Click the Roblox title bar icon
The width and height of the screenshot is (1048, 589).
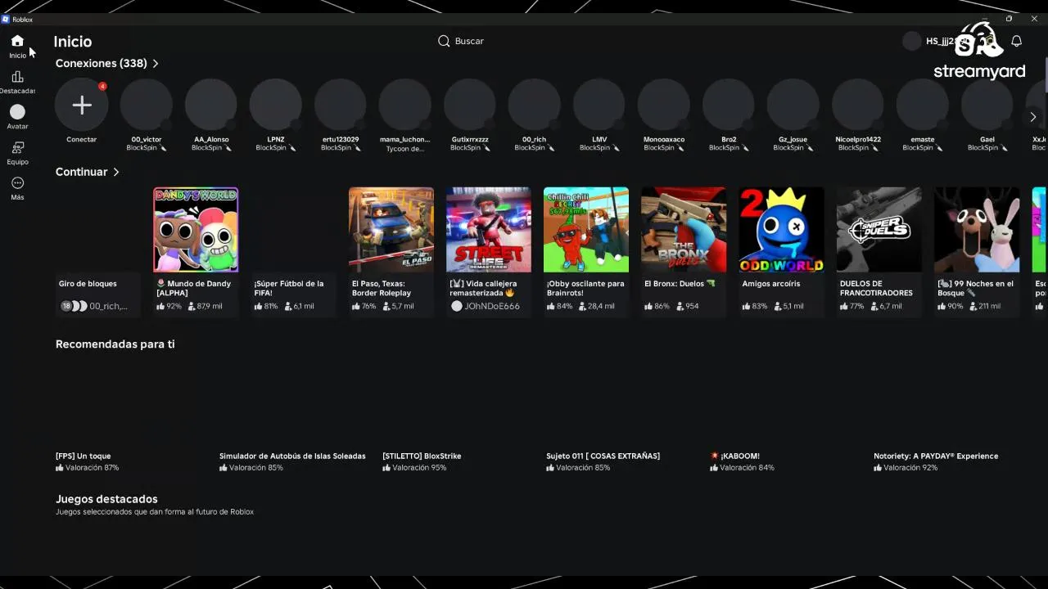tap(6, 19)
